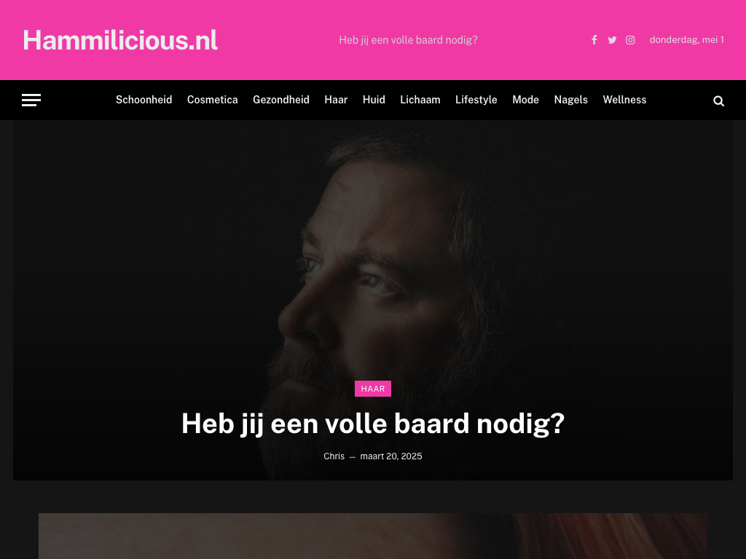Navigate to Lichaam section

[x=420, y=100]
